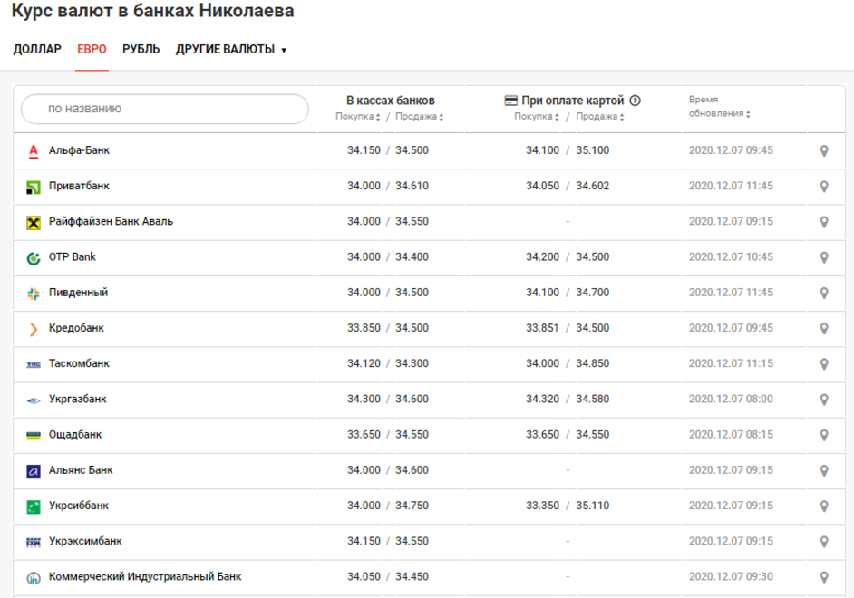Sort by card payment Продажа rate
Image resolution: width=854 pixels, height=598 pixels.
click(600, 117)
